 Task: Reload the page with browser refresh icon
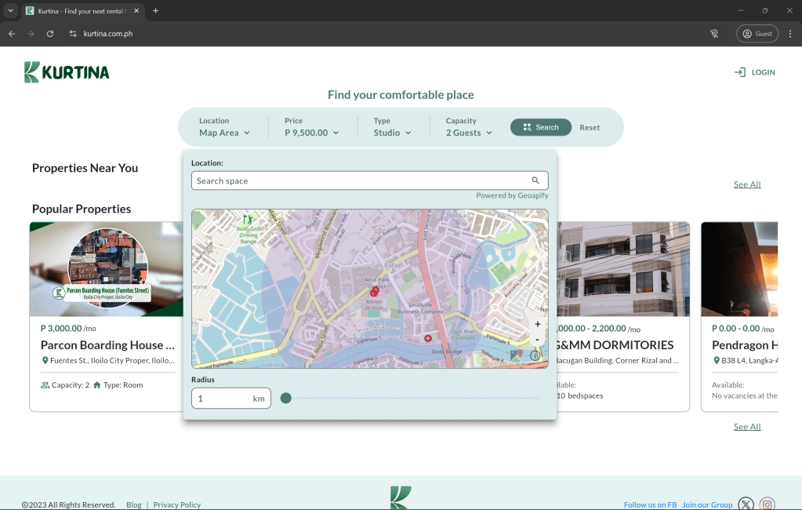tap(50, 34)
